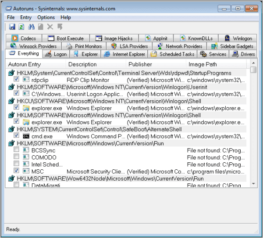Enable the COMODO entry checkbox
Viewport: 263px width, 238px height.
(16, 156)
